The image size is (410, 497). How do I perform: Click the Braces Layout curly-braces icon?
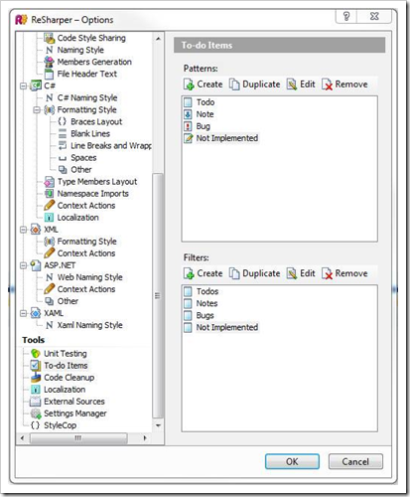pos(63,121)
